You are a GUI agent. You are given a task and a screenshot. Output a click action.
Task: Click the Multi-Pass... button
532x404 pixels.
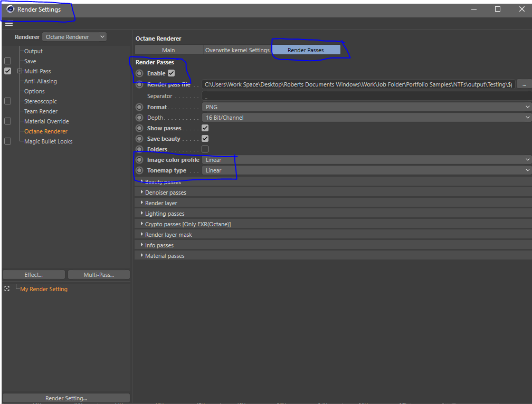(99, 275)
